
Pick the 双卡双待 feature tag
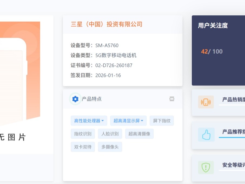coord(83,147)
